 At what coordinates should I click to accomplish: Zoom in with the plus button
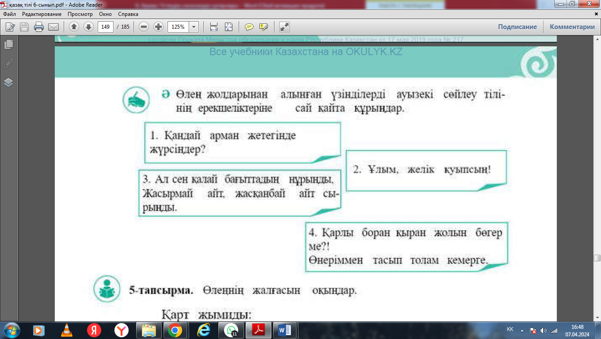point(158,27)
